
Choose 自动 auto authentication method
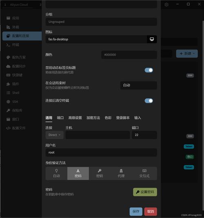tap(56, 174)
